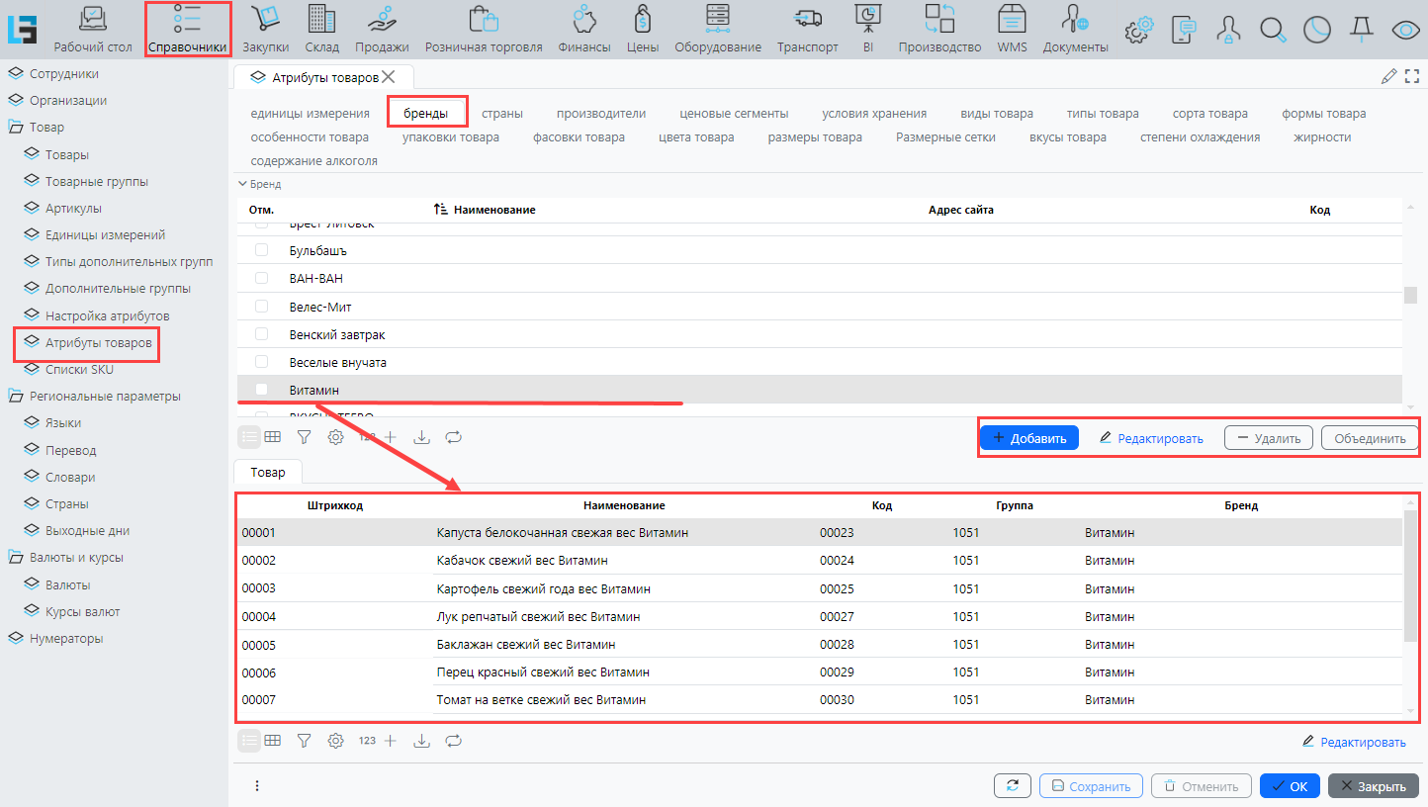Sort brands by Наименование column header
The height and width of the screenshot is (807, 1428).
(493, 211)
